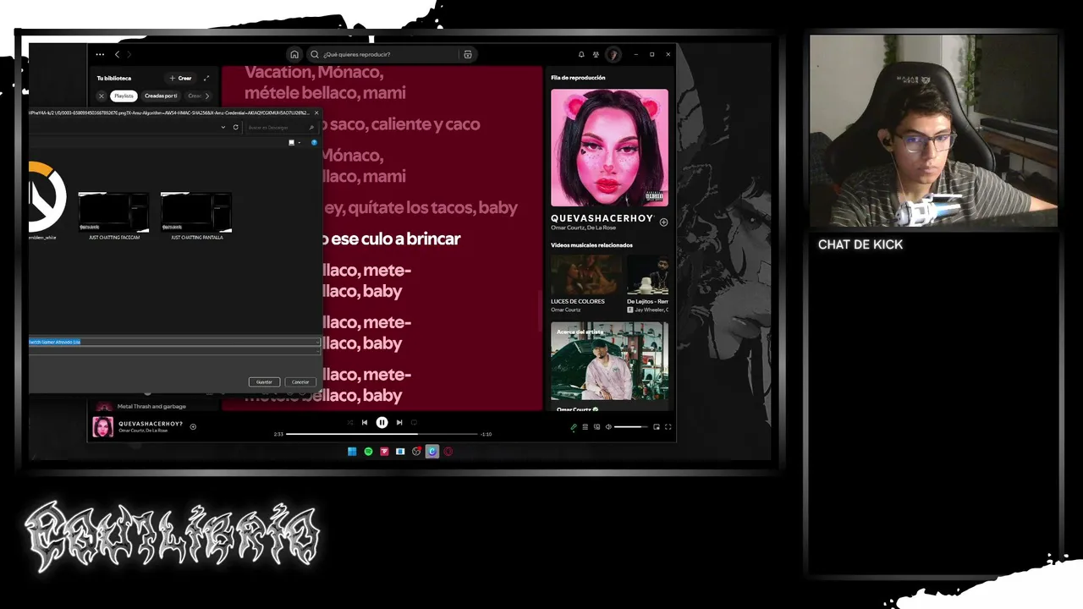Open the Spotify three-dot menu

click(100, 54)
